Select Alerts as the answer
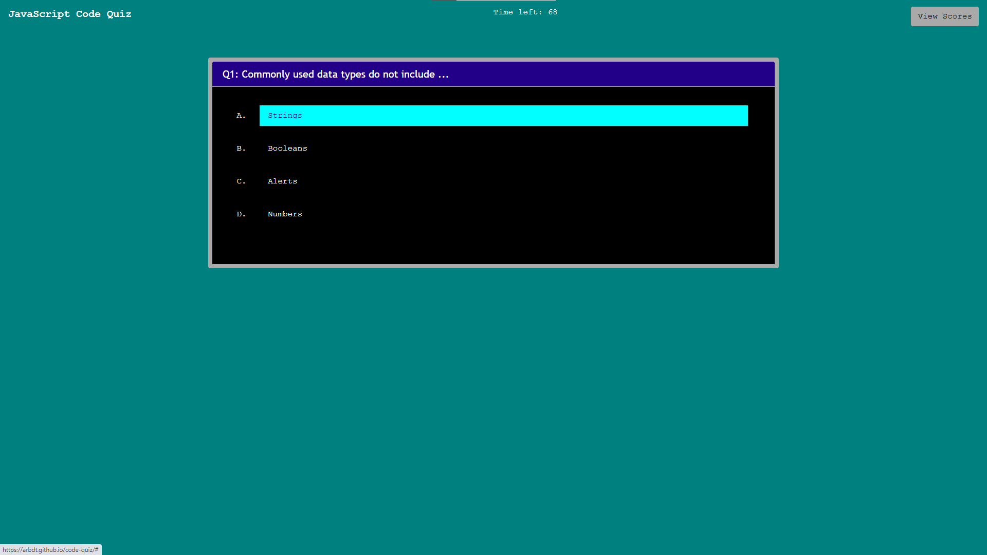The height and width of the screenshot is (555, 987). pyautogui.click(x=503, y=181)
